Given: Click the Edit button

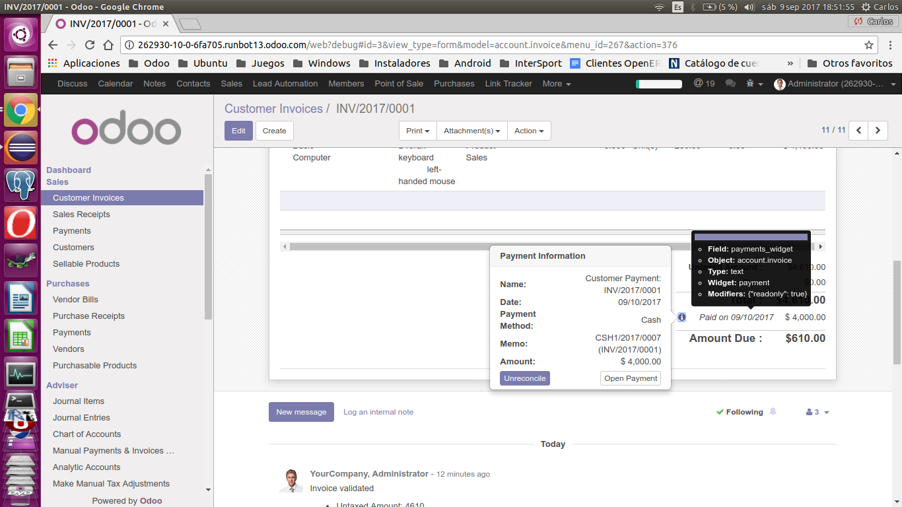Looking at the screenshot, I should (238, 131).
